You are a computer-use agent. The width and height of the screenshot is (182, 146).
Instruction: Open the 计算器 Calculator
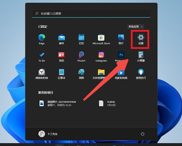pyautogui.click(x=141, y=57)
